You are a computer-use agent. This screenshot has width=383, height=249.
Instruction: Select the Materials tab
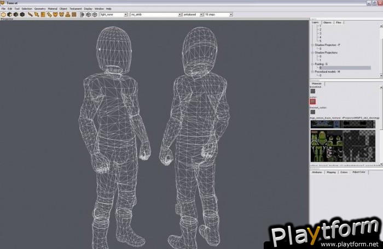point(317,84)
